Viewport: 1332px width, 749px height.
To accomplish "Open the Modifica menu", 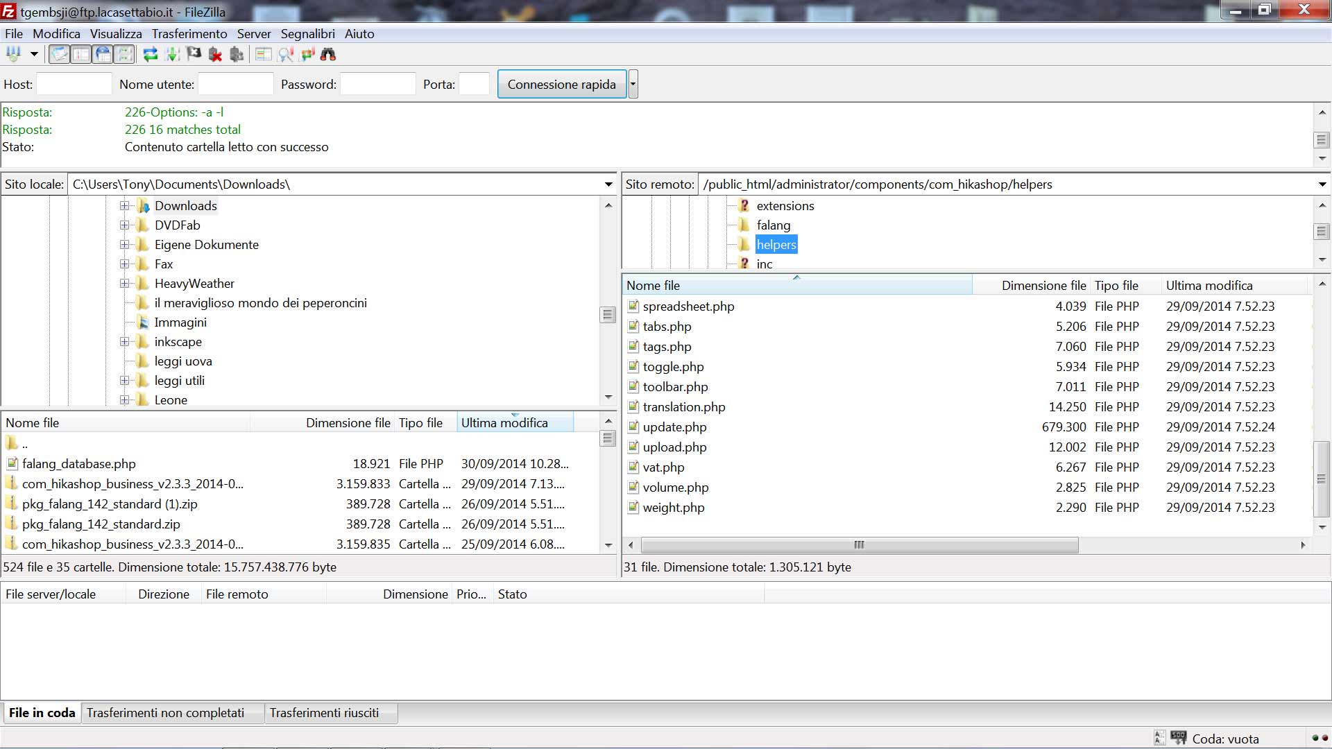I will tap(56, 33).
